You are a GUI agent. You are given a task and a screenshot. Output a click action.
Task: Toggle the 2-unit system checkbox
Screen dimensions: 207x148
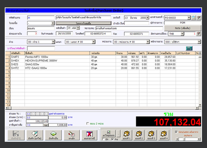click(88, 123)
